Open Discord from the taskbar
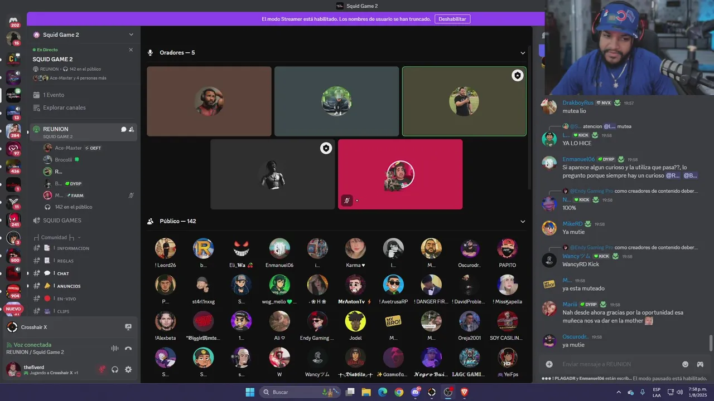Viewport: 714px width, 401px height. tap(416, 392)
